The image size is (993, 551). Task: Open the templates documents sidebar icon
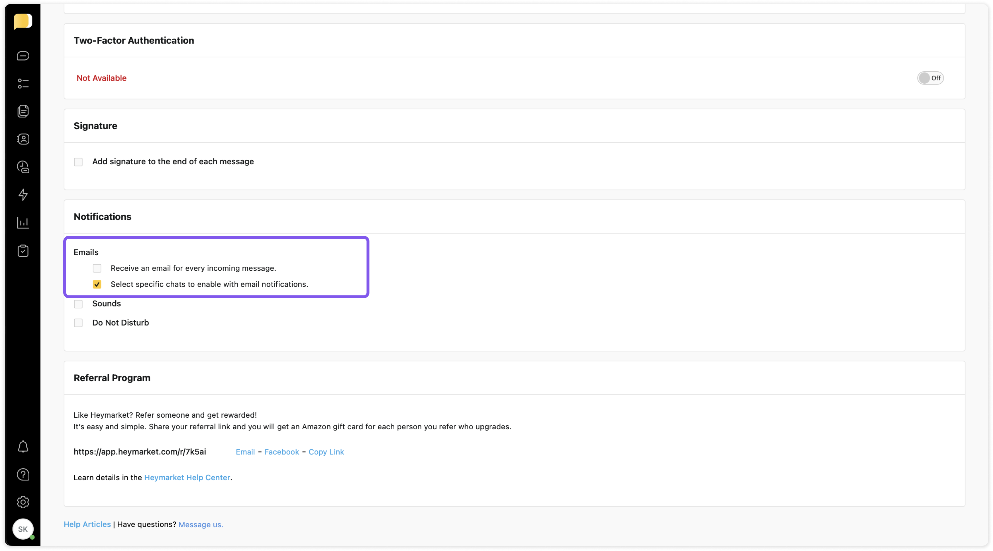tap(23, 111)
